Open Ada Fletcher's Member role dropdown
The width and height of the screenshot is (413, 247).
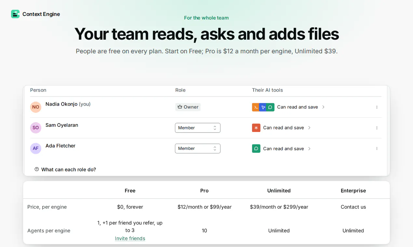pyautogui.click(x=198, y=149)
